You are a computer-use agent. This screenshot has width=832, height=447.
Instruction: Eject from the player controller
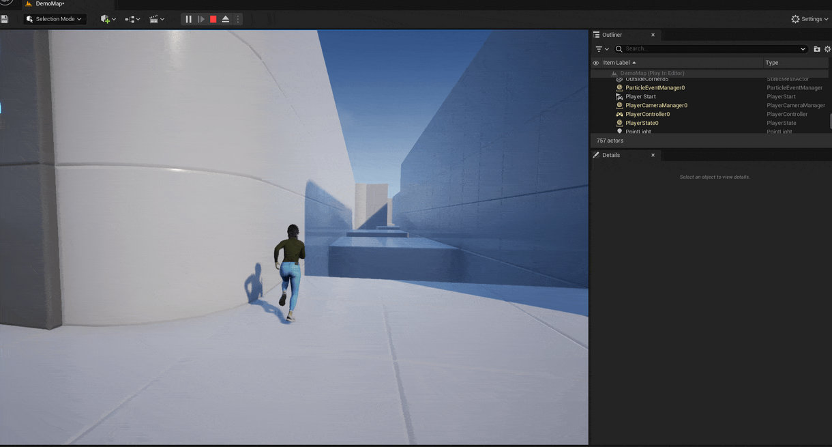pyautogui.click(x=226, y=19)
